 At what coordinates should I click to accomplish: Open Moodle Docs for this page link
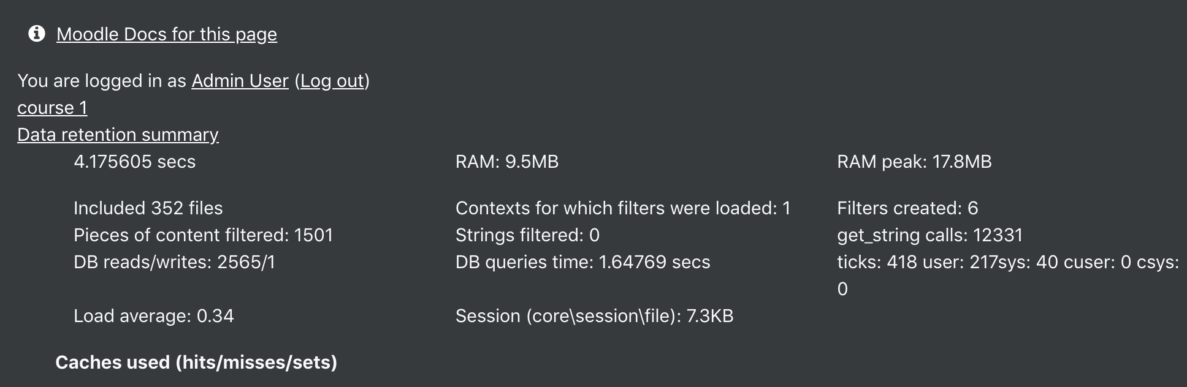pyautogui.click(x=167, y=34)
